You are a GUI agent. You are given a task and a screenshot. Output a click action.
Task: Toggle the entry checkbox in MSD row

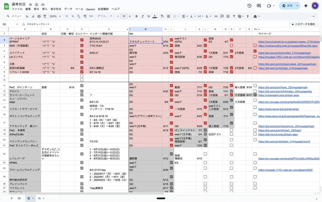(82, 45)
